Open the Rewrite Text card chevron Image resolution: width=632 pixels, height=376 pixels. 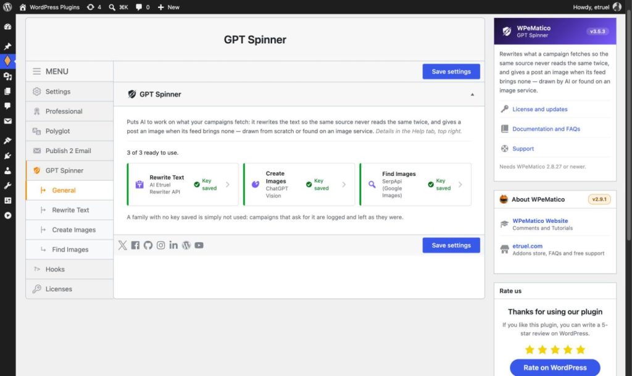(x=228, y=185)
